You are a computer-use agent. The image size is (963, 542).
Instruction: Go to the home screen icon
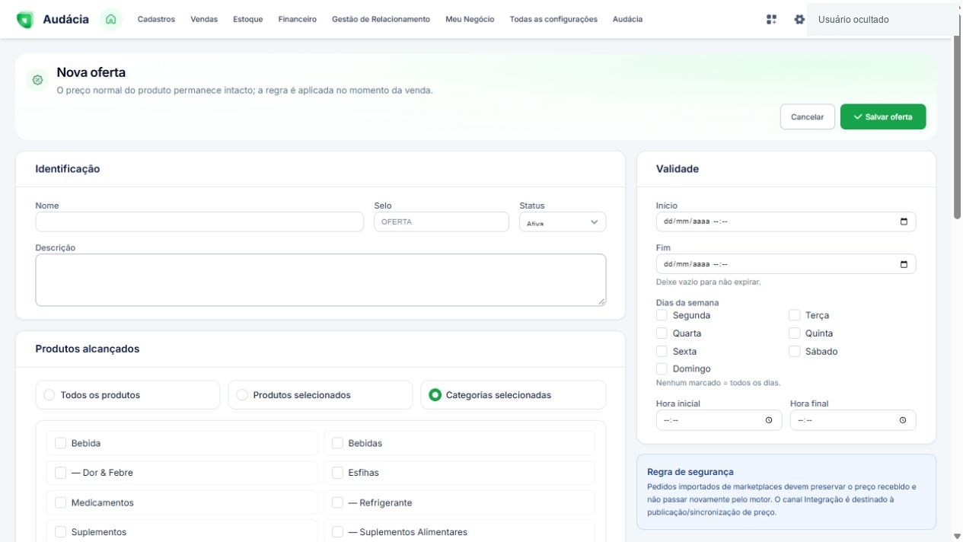pyautogui.click(x=111, y=20)
